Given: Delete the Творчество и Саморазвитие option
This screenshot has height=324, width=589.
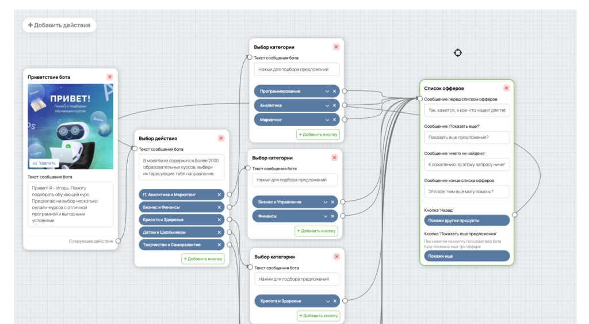Looking at the screenshot, I should pos(219,245).
